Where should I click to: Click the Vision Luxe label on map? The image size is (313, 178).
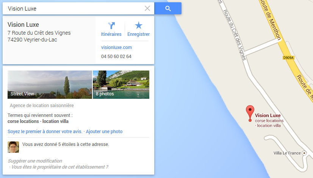pos(268,115)
